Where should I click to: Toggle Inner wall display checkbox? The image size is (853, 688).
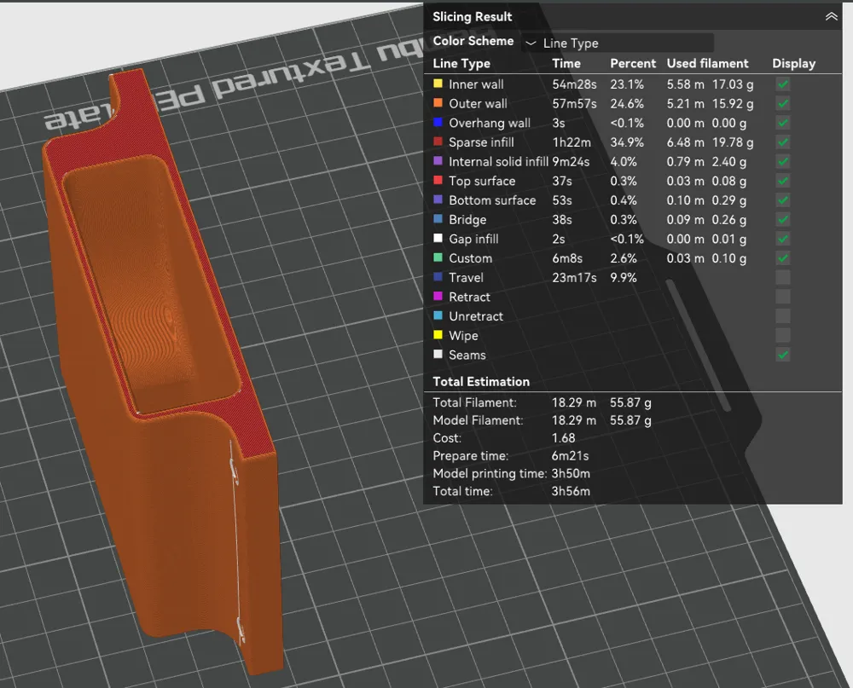click(783, 84)
